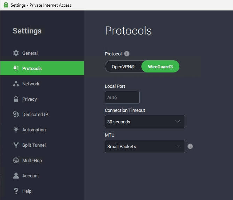Show Protocol info tooltip icon
Image resolution: width=233 pixels, height=200 pixels.
(x=127, y=54)
